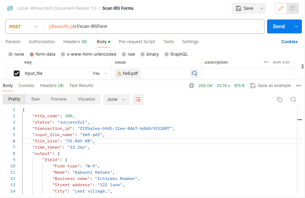Click the "W-9" form type value
The height and width of the screenshot is (198, 305).
(91, 166)
